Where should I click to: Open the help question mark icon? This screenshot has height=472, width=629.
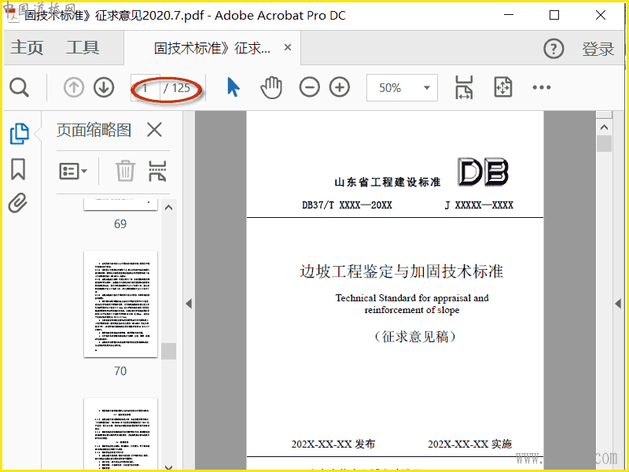click(x=554, y=49)
